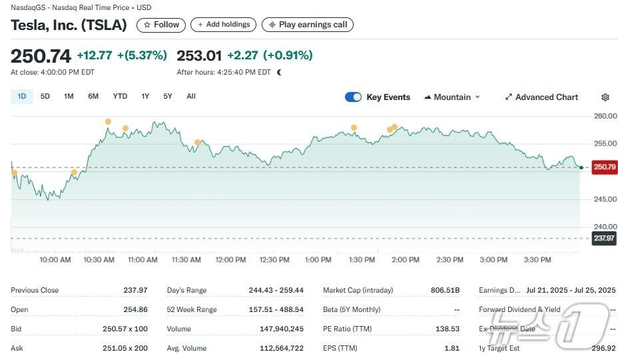Show the 5Y chart range
Image resolution: width=618 pixels, height=358 pixels.
168,96
